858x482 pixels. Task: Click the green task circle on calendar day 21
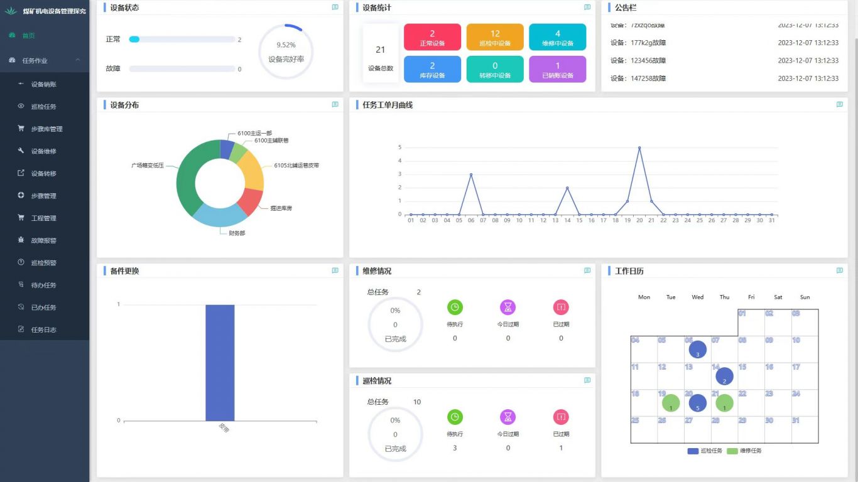pos(724,403)
